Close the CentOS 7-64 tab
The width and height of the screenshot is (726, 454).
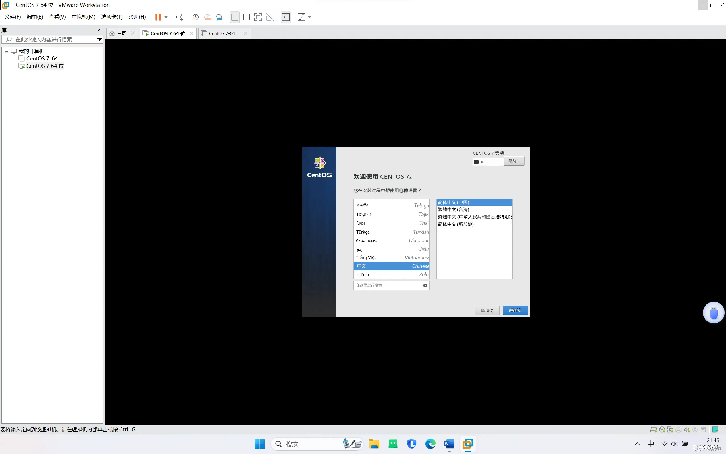coord(246,33)
